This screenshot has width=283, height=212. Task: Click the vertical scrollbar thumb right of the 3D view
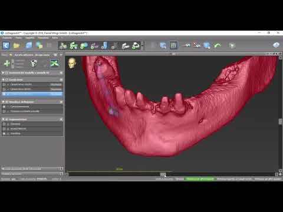coord(281,121)
